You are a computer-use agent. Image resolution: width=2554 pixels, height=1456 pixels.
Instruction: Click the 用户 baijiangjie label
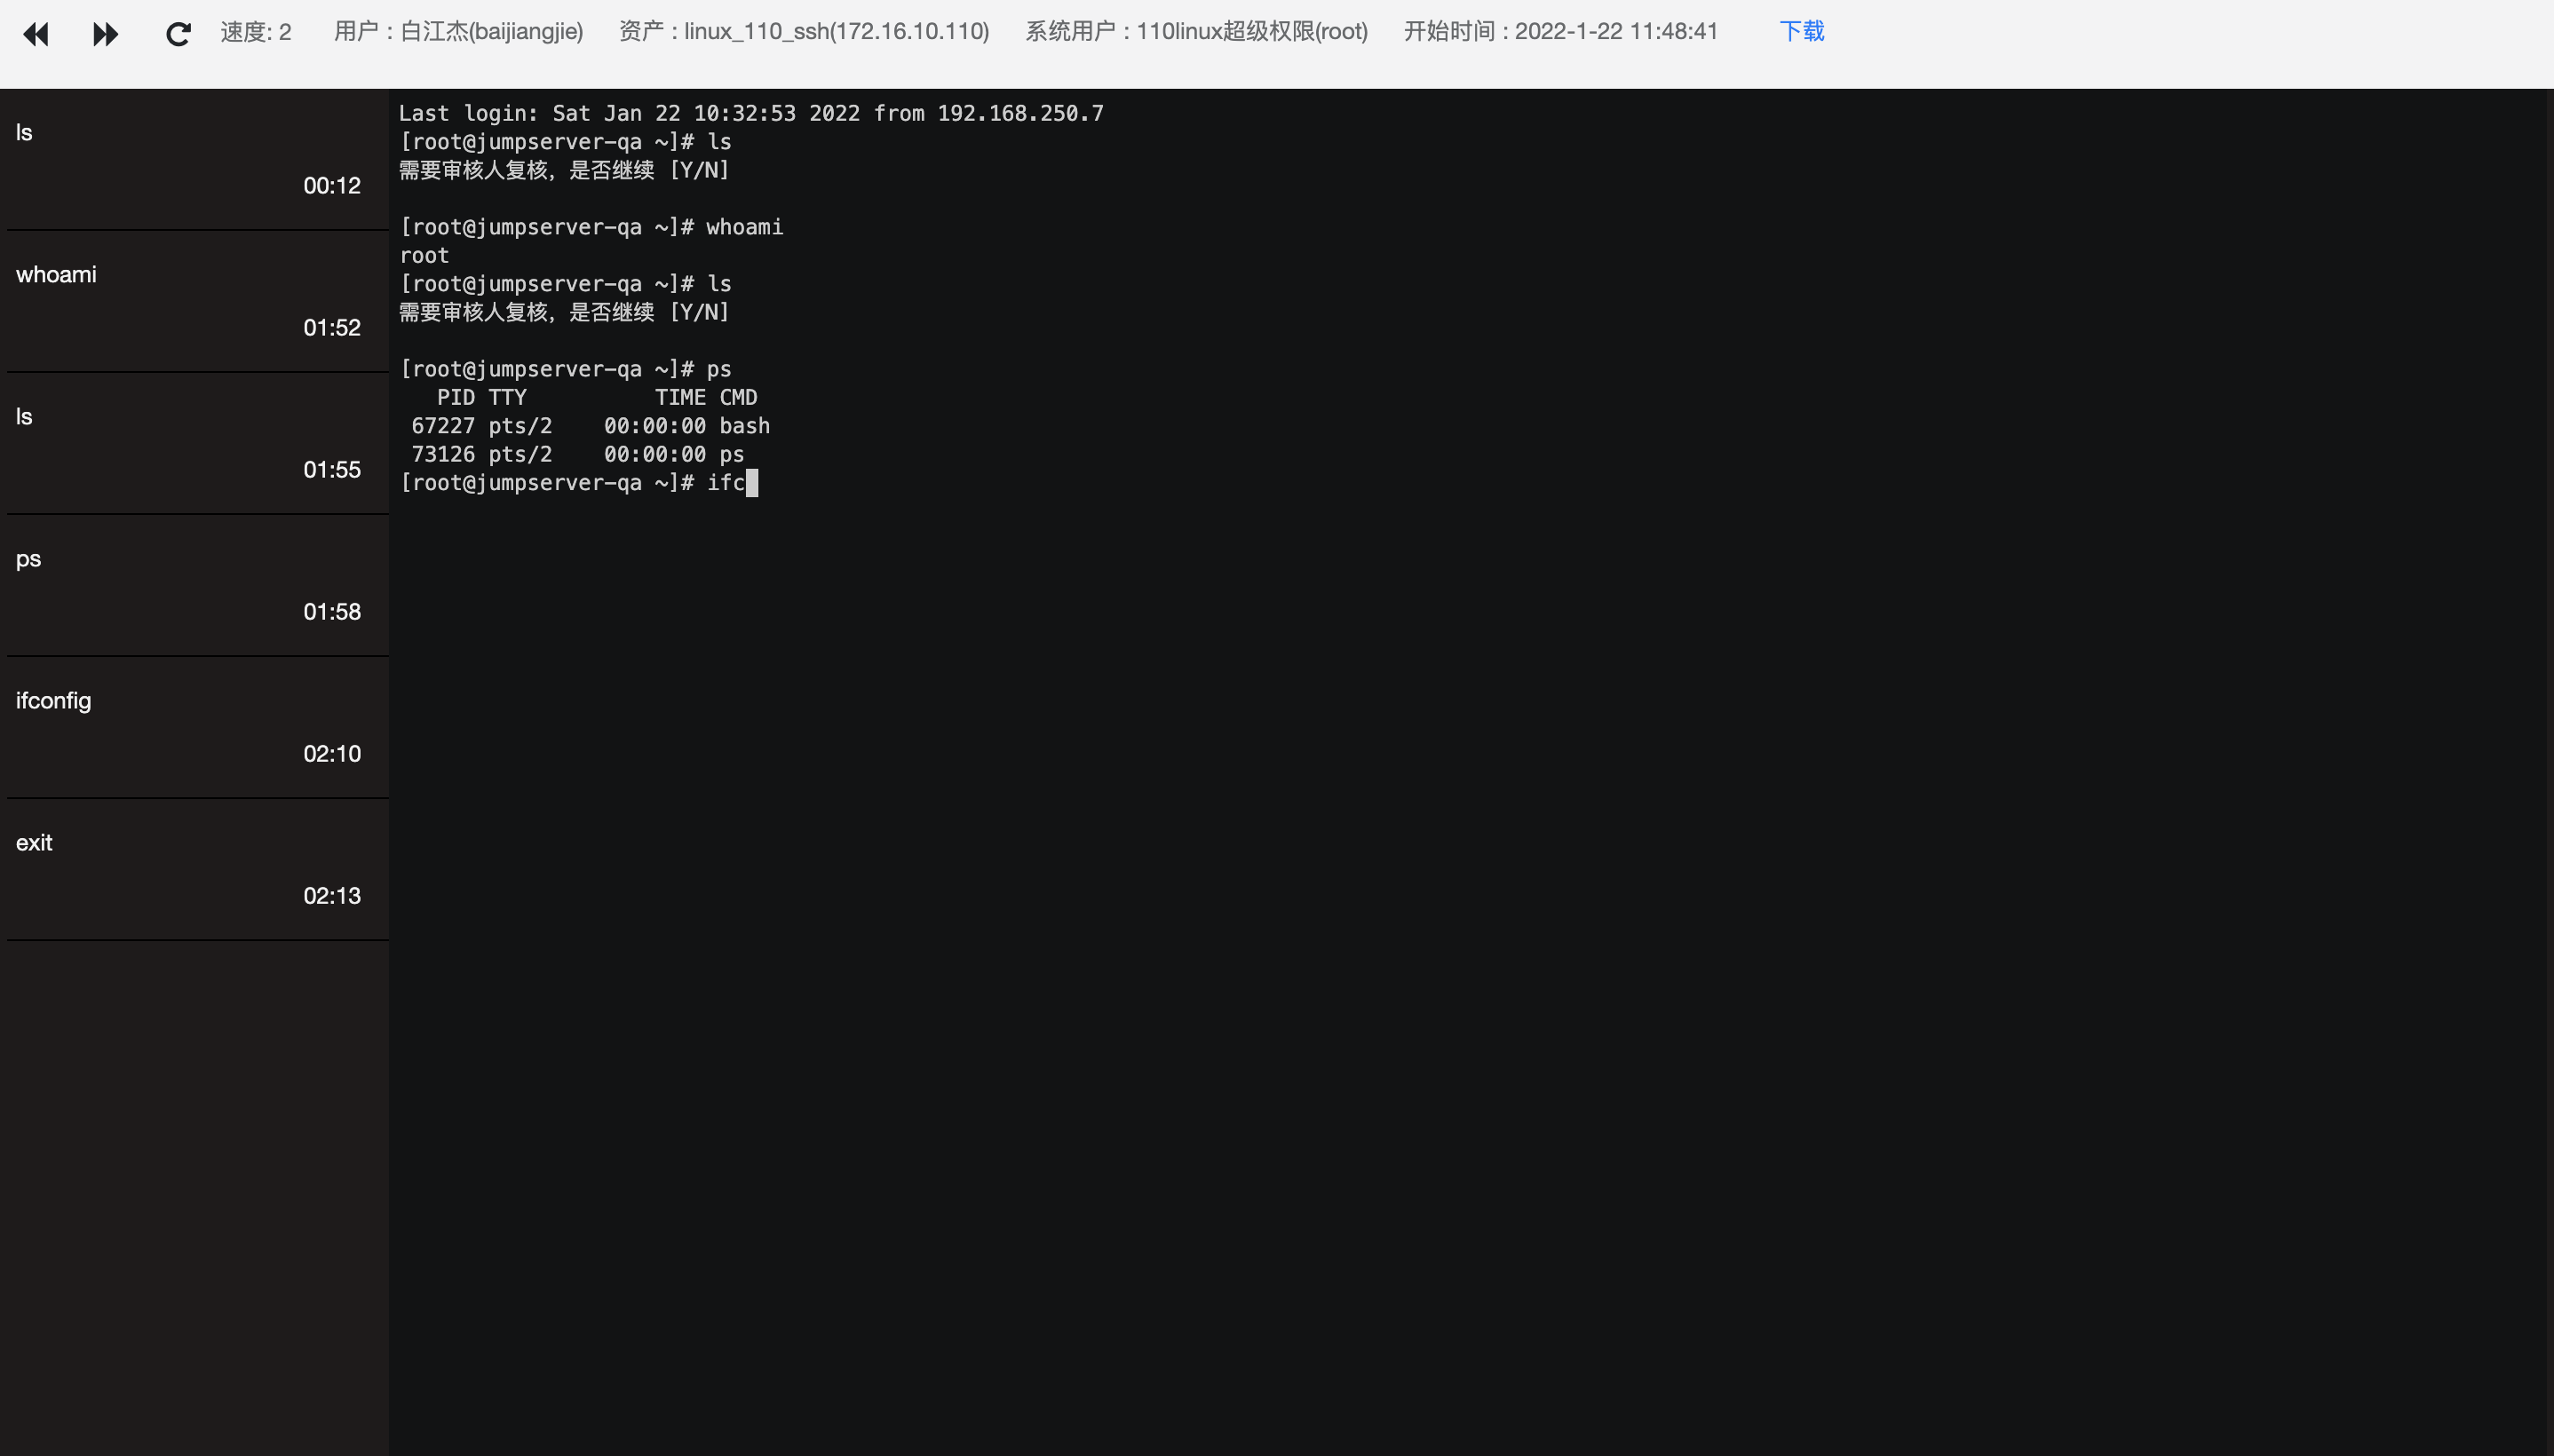pyautogui.click(x=458, y=32)
